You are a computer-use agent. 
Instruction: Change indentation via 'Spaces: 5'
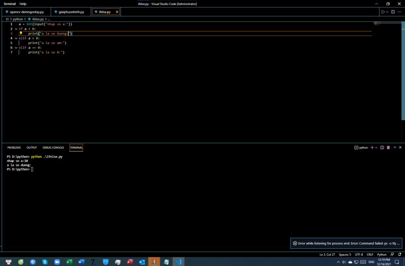(x=345, y=255)
